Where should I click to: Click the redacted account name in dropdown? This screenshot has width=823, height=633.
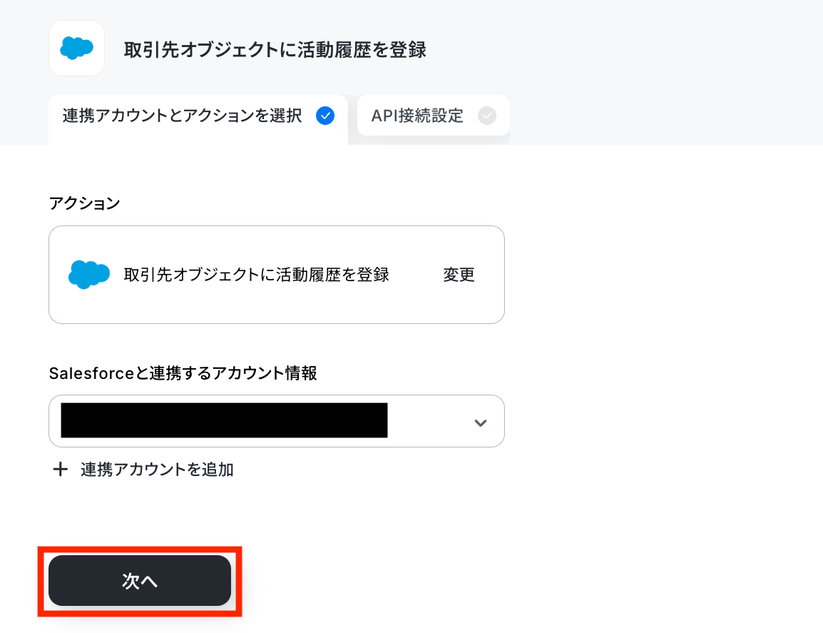pos(224,420)
